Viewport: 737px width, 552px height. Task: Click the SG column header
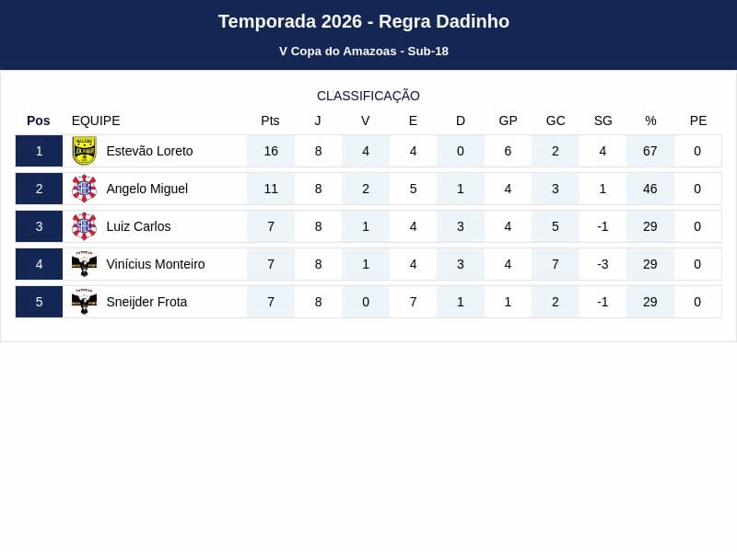(x=603, y=121)
